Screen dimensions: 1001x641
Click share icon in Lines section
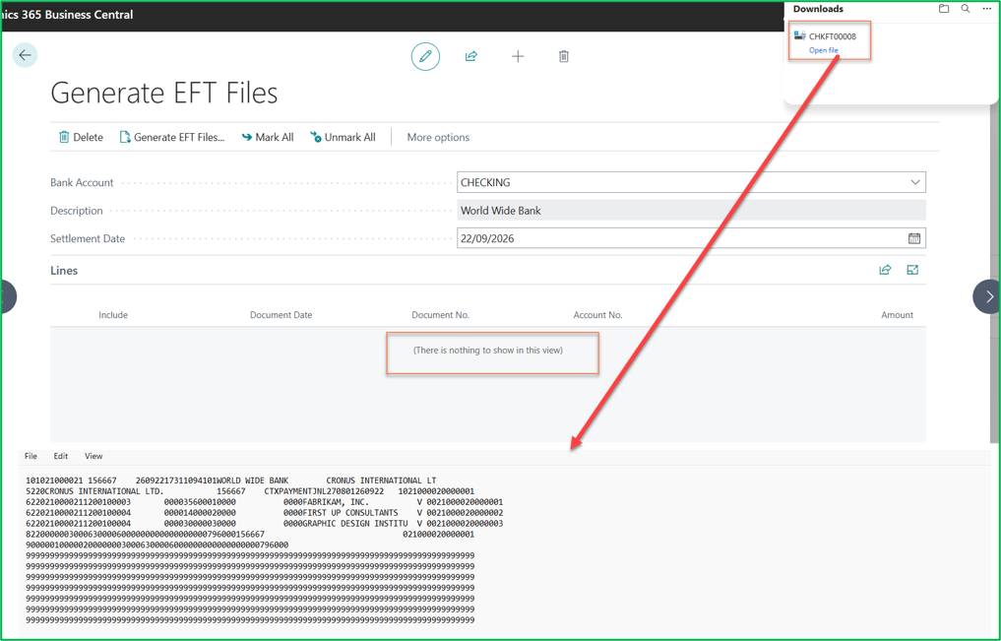(885, 270)
